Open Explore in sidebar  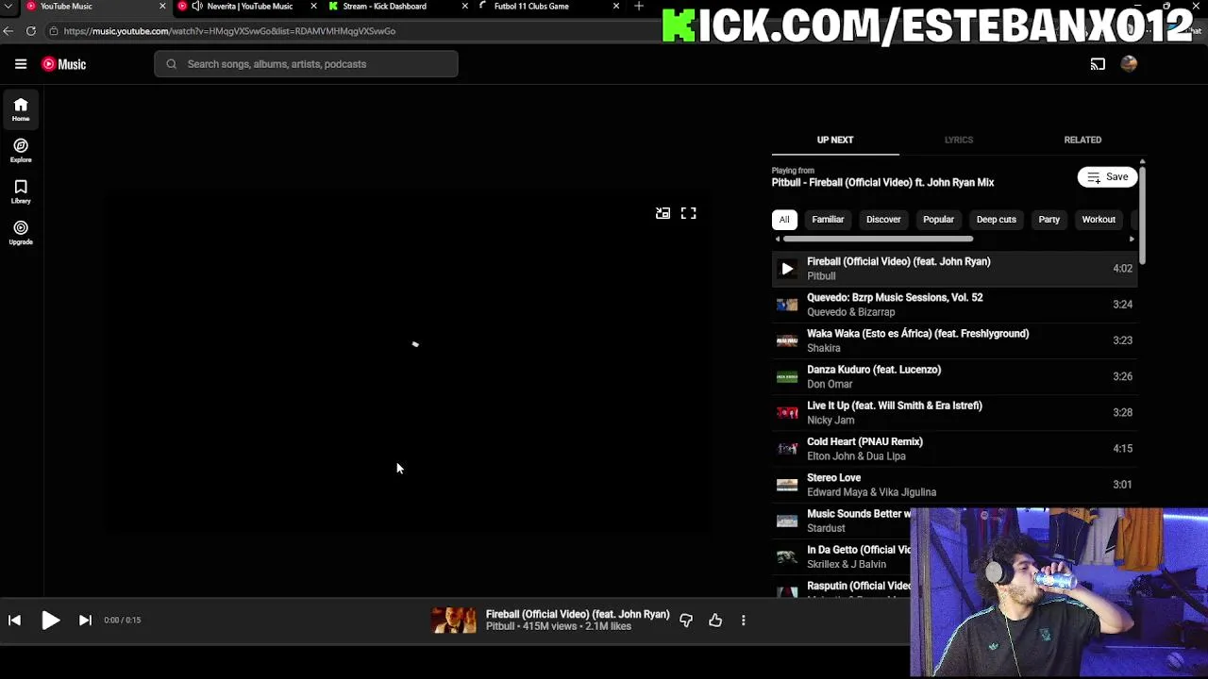point(21,150)
